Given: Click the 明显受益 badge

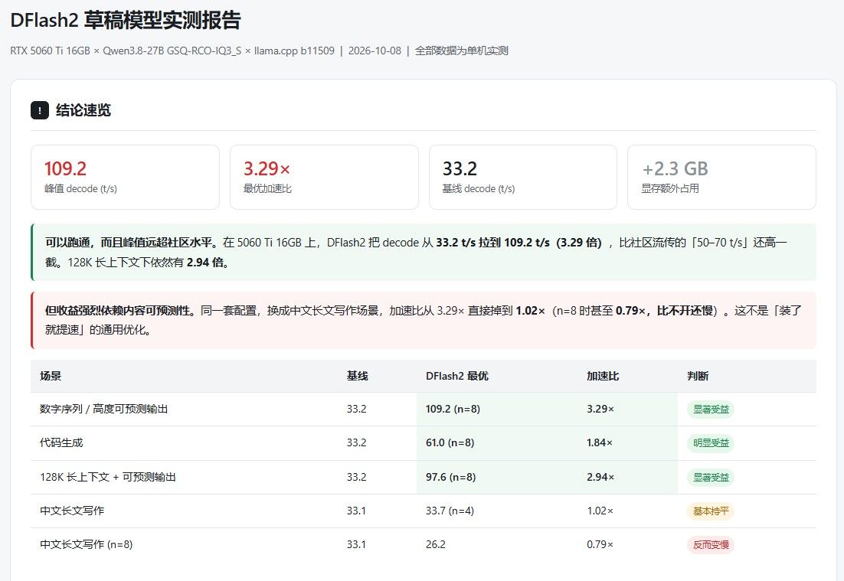Looking at the screenshot, I should coord(711,443).
